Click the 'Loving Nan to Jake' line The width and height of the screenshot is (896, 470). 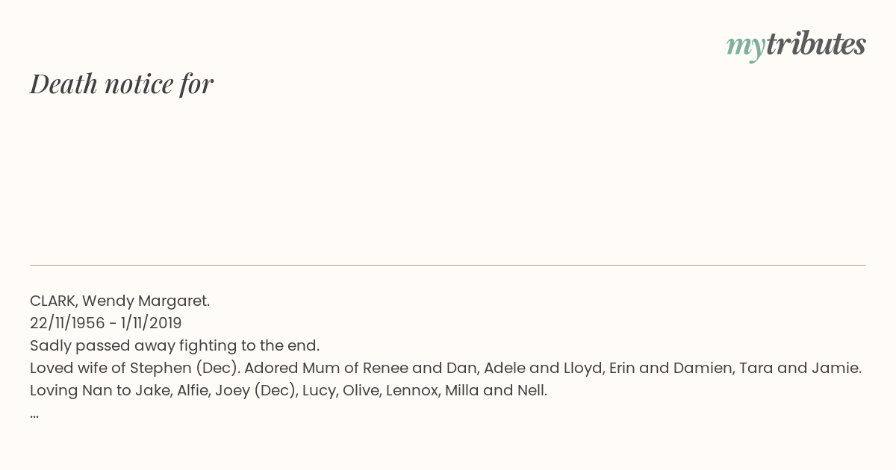click(288, 390)
